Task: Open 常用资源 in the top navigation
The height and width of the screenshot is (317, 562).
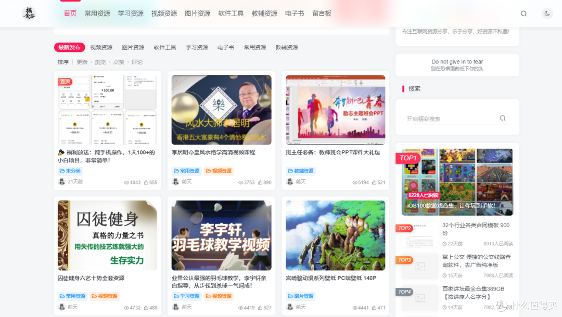Action: [97, 14]
